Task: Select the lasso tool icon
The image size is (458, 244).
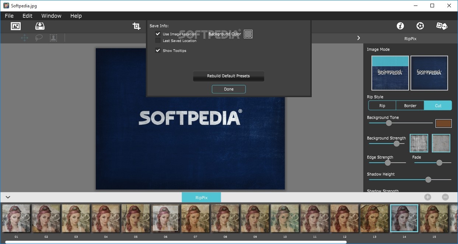Action: (x=39, y=38)
